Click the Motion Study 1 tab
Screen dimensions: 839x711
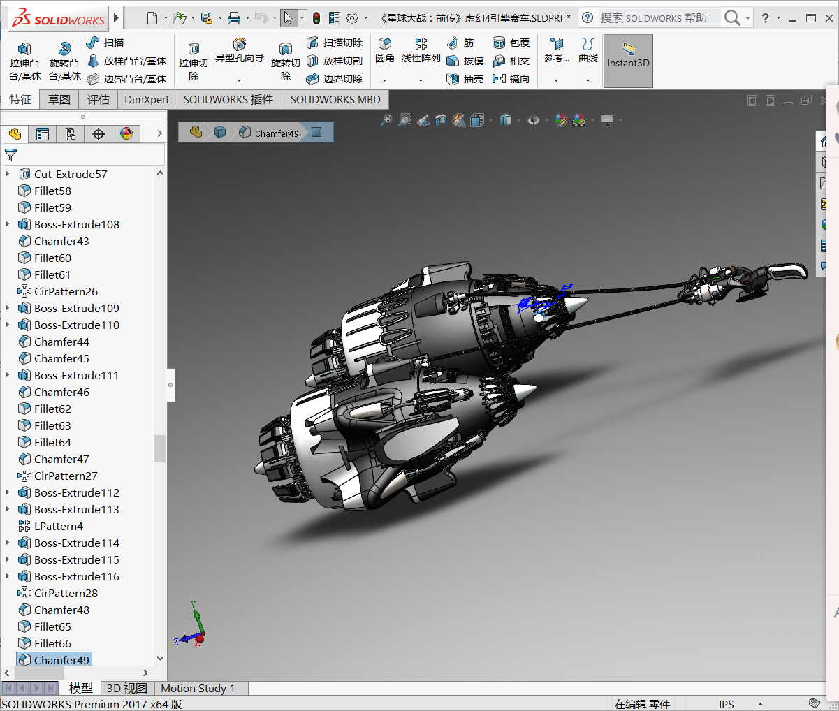pos(198,688)
